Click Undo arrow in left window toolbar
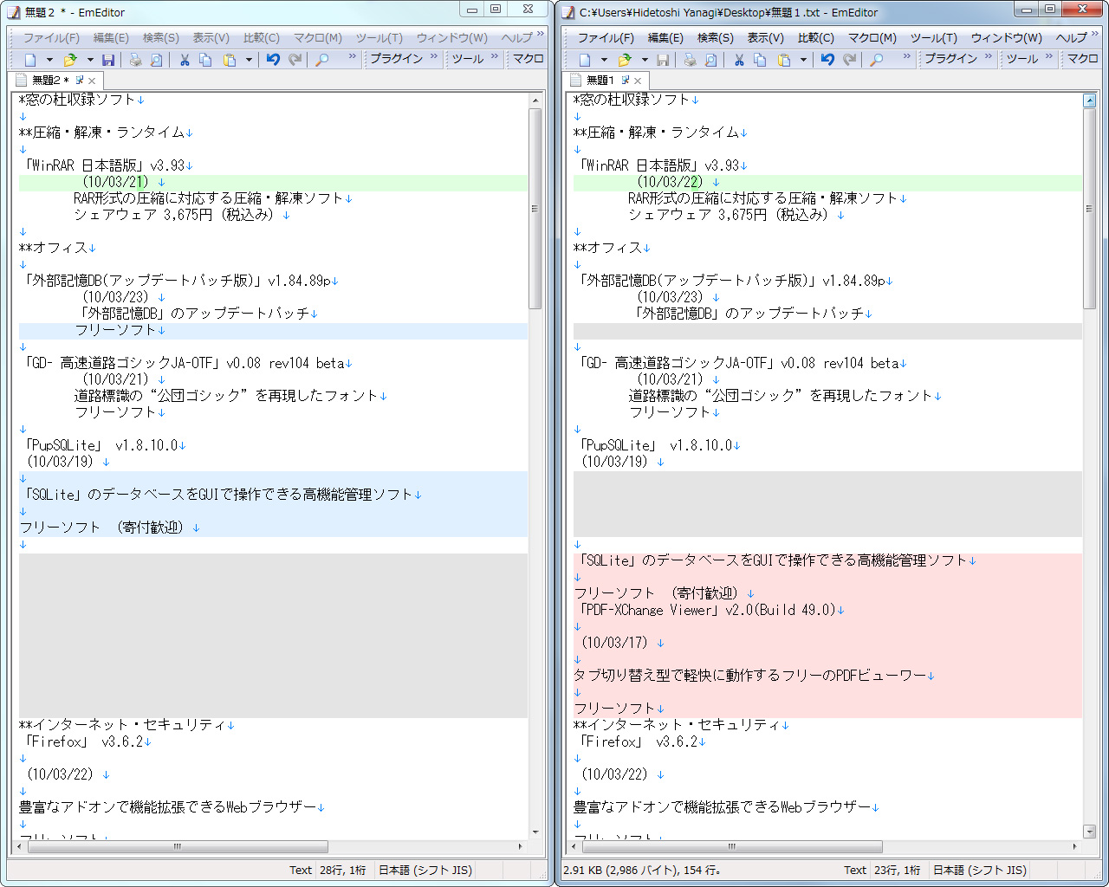Image resolution: width=1109 pixels, height=887 pixels. pos(273,60)
